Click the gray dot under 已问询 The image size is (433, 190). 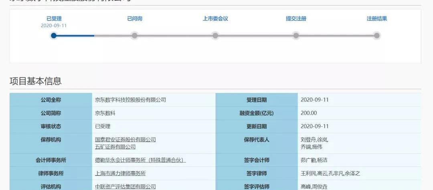[134, 36]
